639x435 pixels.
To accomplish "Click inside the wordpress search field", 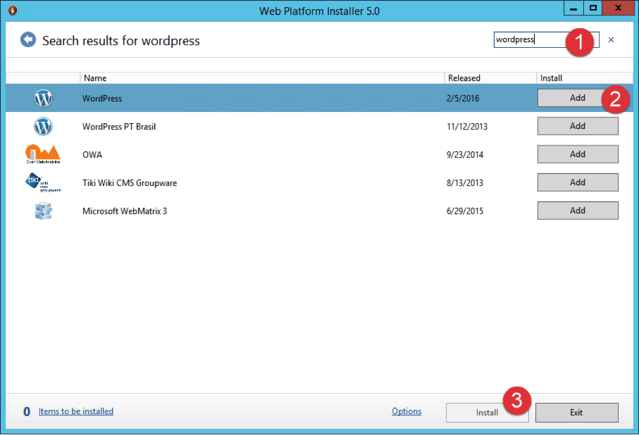I will point(524,39).
